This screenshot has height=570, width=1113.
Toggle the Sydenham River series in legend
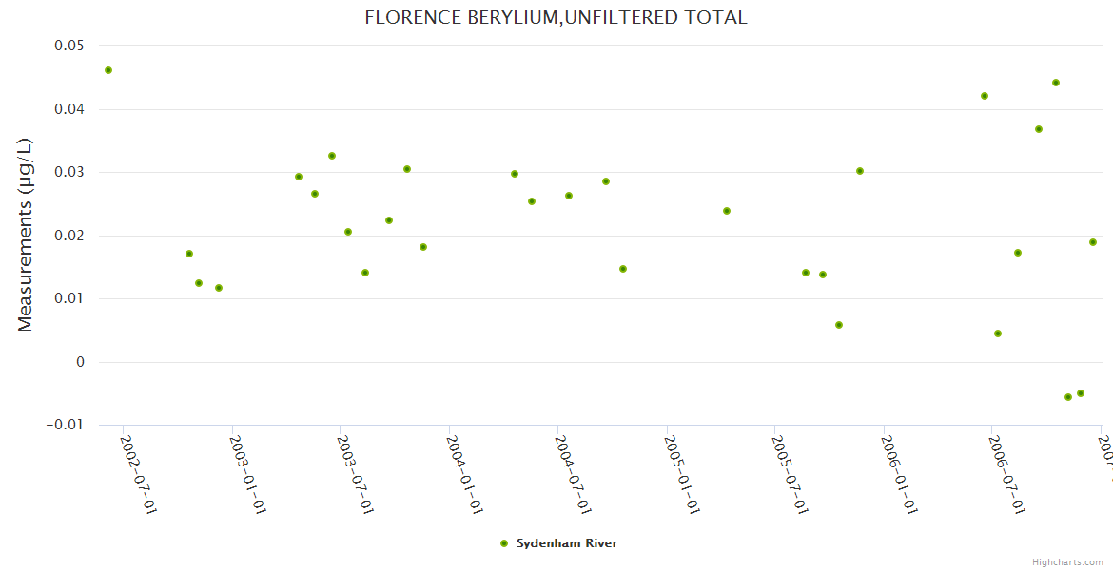[566, 543]
